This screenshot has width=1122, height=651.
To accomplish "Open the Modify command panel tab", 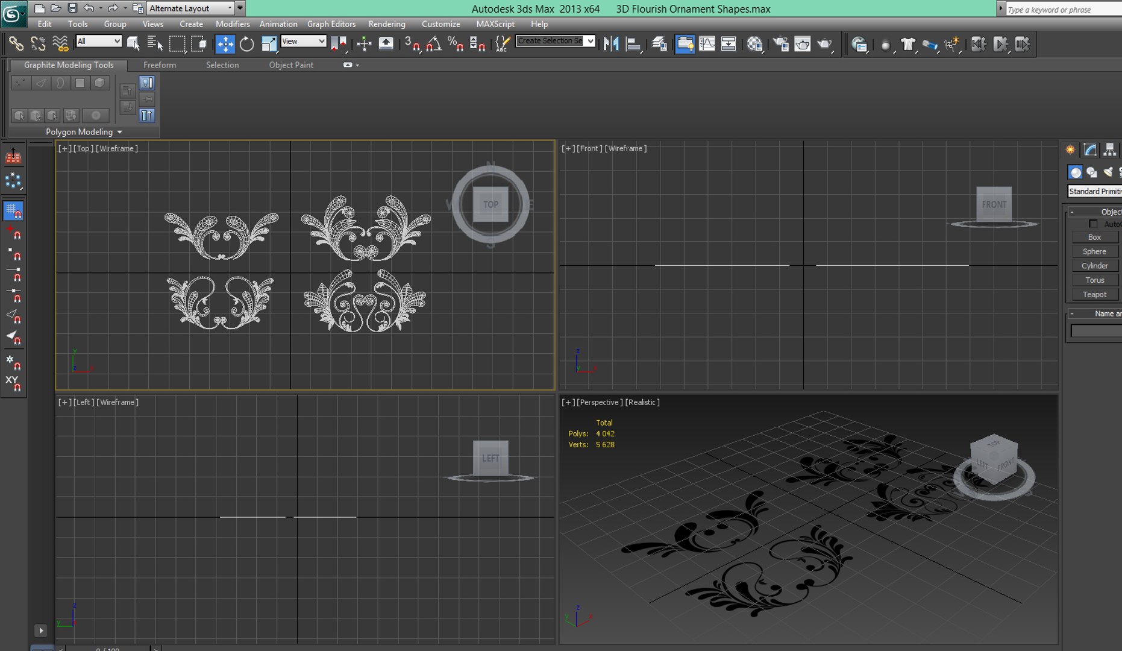I will (1090, 149).
